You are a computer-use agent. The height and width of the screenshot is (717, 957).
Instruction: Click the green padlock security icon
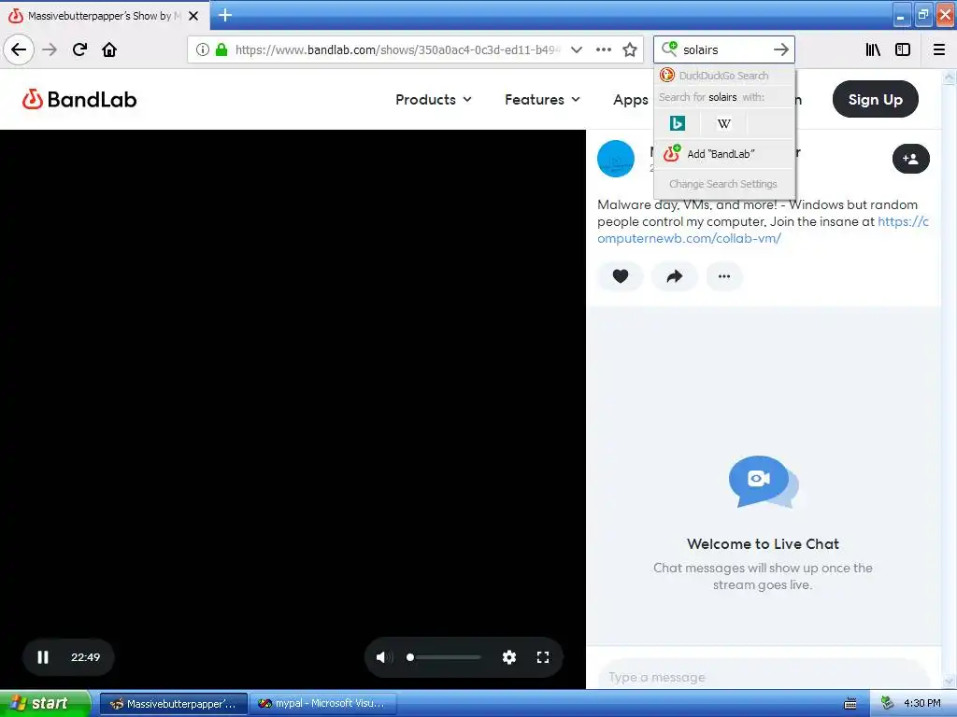(221, 49)
